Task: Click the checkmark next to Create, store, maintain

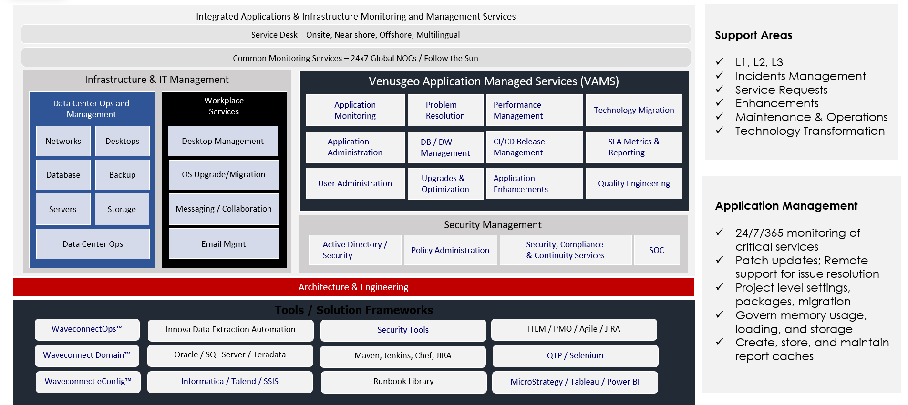Action: (x=720, y=342)
